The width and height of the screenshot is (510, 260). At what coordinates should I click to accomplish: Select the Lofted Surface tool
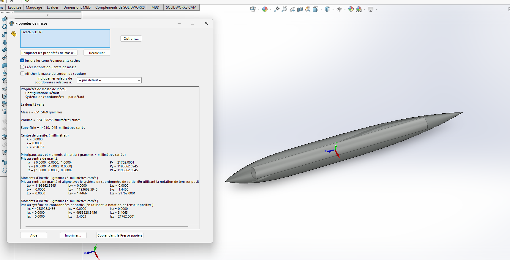click(x=4, y=42)
